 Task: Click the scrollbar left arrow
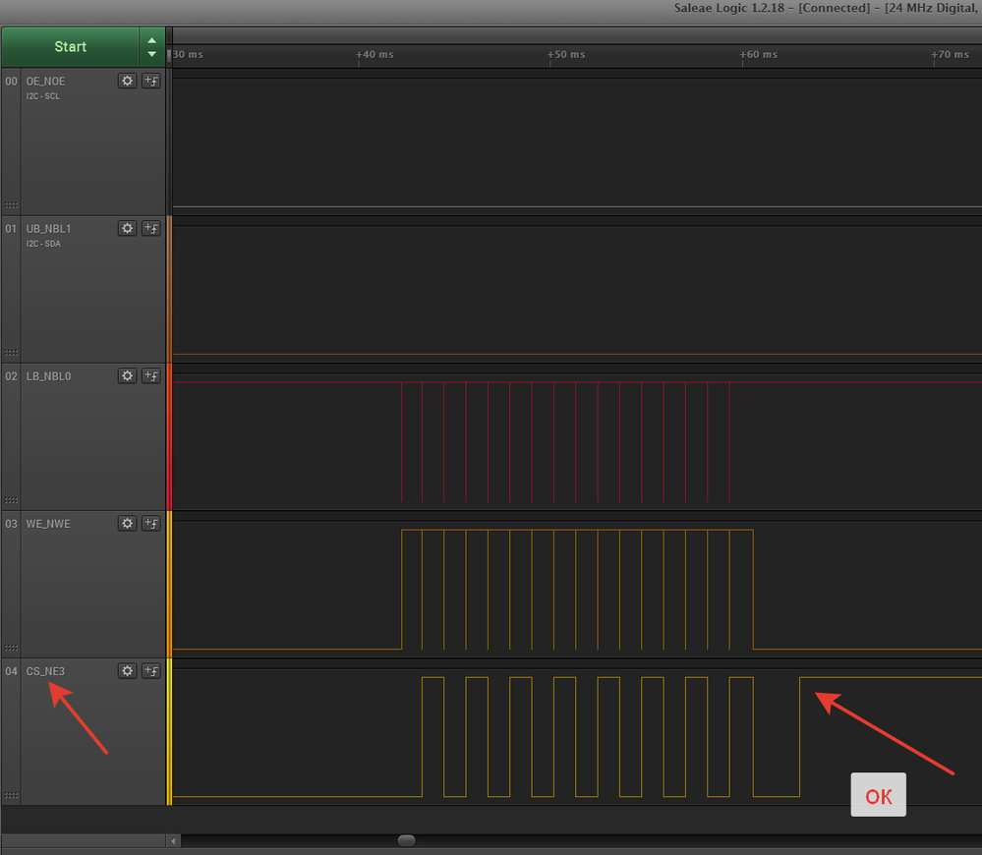(x=173, y=840)
